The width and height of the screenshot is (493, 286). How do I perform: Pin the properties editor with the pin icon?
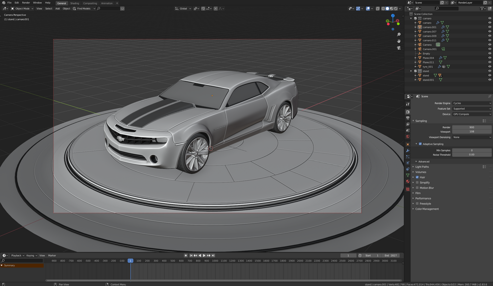[x=490, y=96]
